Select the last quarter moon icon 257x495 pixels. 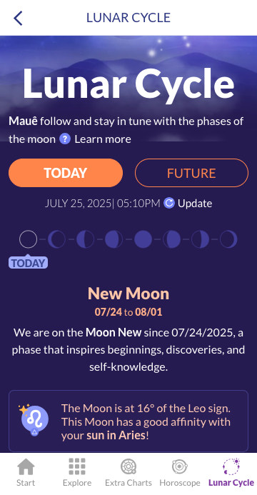coord(200,239)
